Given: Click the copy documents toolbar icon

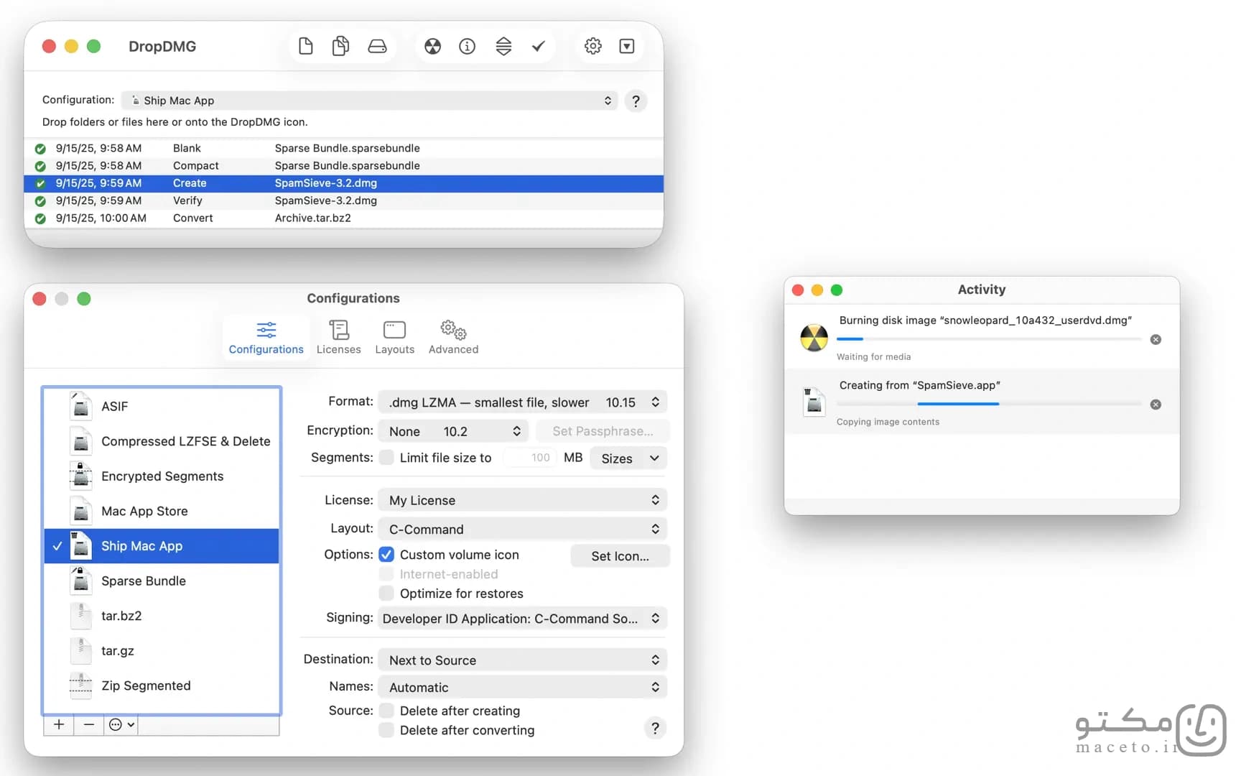Looking at the screenshot, I should point(340,46).
